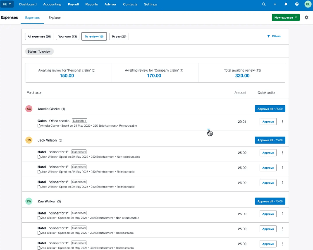Screen dimensions: 313x250
Task: Click the plus quick-add icon
Action: [275, 4]
